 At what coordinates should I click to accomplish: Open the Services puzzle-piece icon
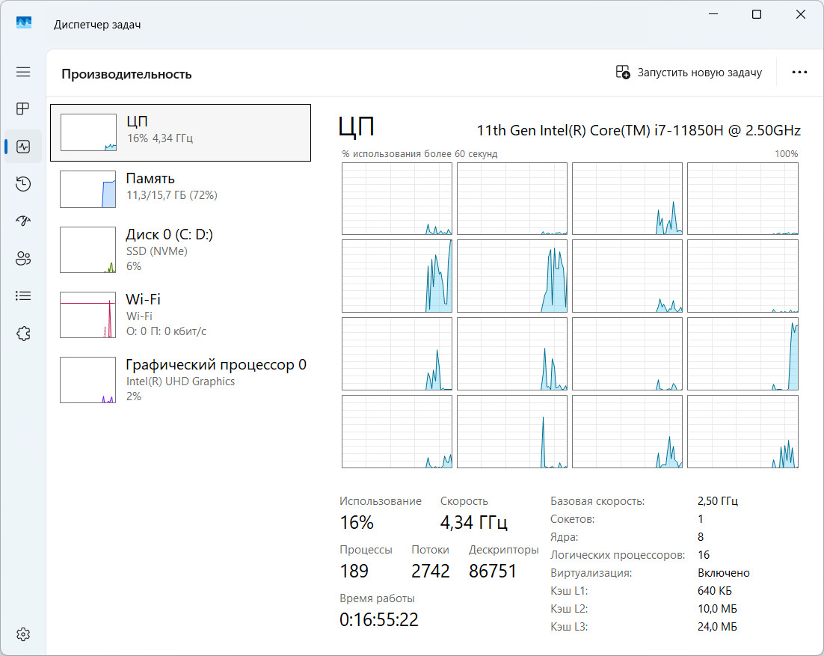(x=23, y=334)
